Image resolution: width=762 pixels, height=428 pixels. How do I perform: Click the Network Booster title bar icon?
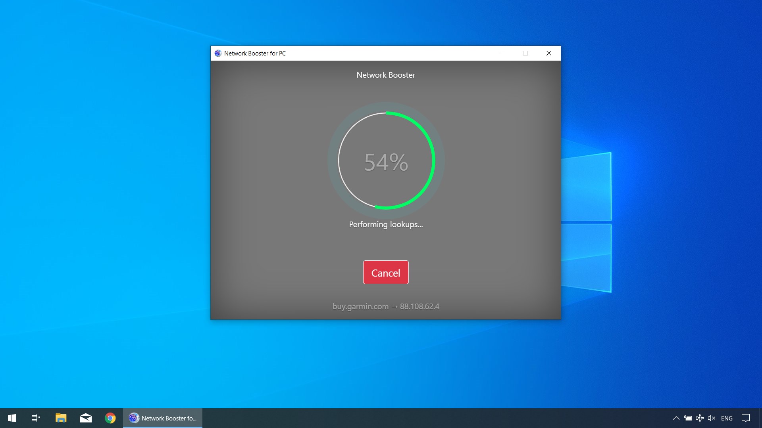tap(218, 53)
